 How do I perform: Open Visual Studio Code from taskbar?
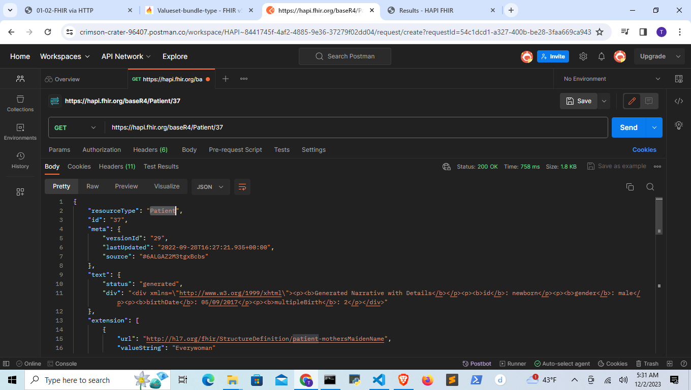(x=379, y=380)
